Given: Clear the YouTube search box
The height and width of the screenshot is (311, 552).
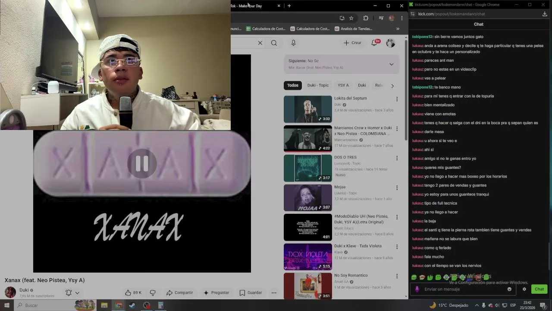Looking at the screenshot, I should click(260, 43).
